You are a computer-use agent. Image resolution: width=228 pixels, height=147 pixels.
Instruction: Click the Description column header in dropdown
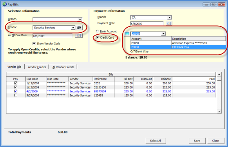coord(199,39)
